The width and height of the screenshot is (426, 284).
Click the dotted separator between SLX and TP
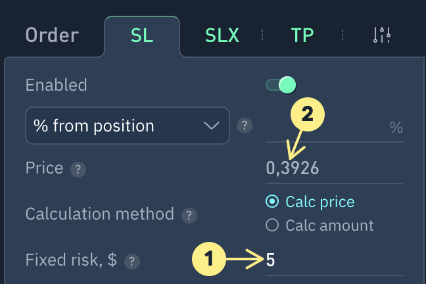pos(262,35)
